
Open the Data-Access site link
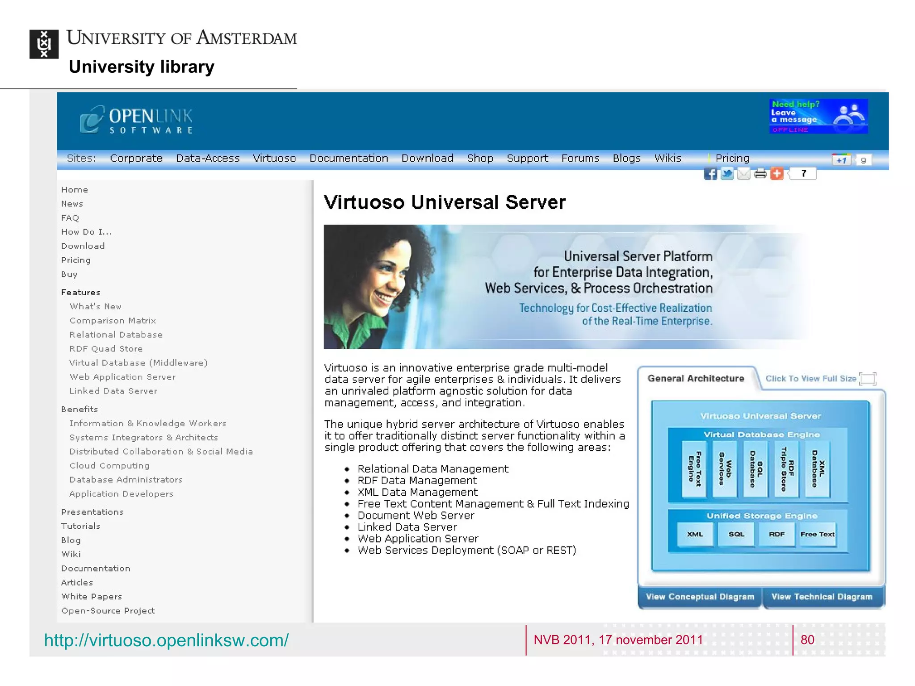[208, 158]
